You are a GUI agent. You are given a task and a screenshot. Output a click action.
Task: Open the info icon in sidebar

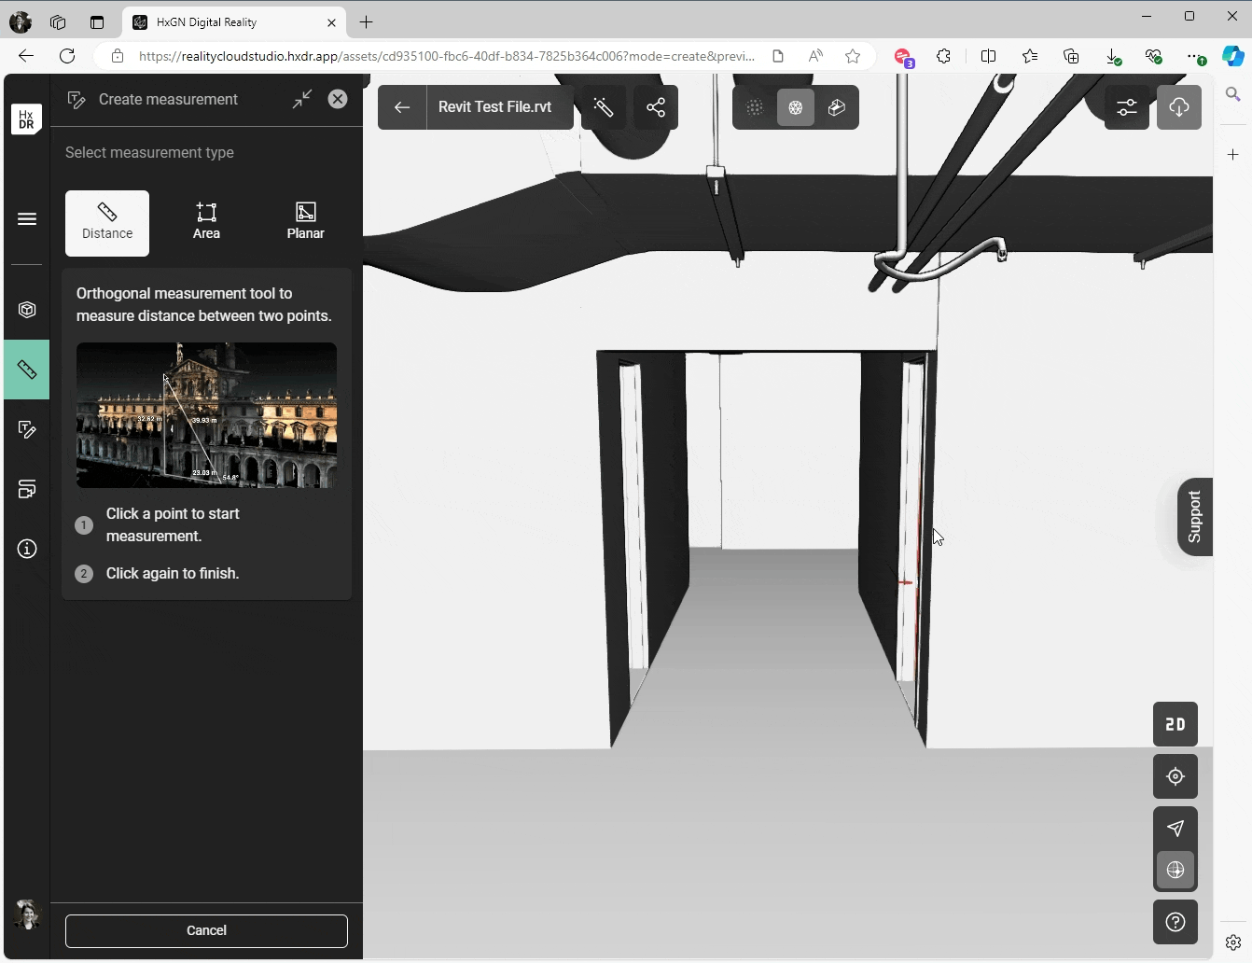click(27, 549)
